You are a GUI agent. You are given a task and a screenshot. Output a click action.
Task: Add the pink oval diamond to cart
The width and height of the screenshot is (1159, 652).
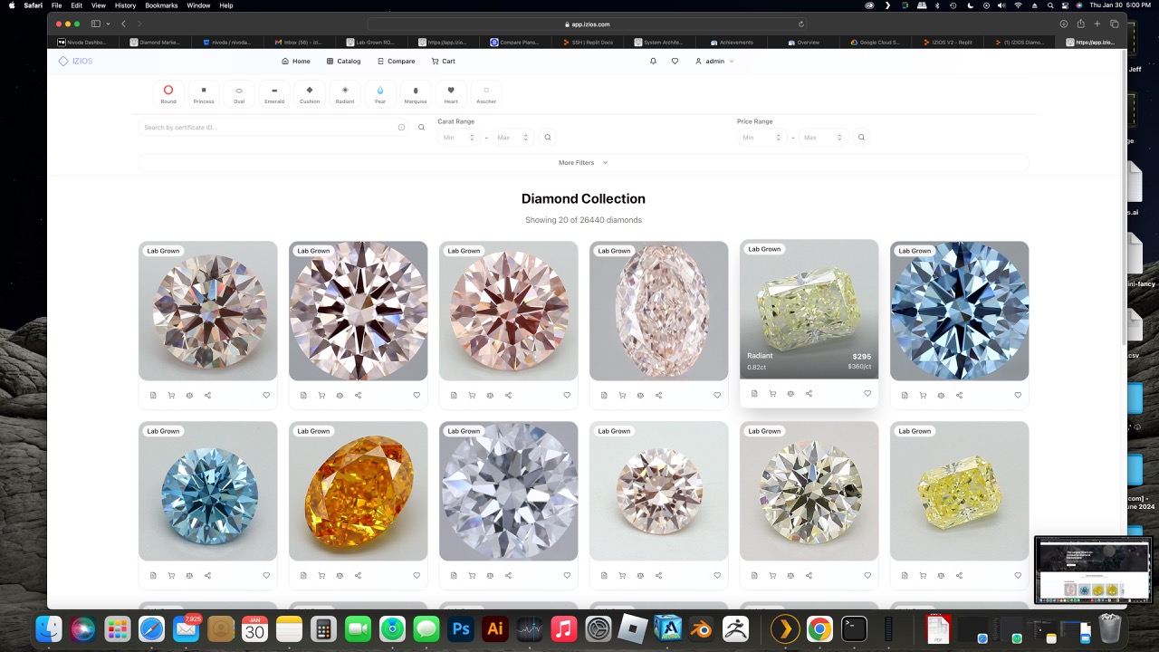622,395
